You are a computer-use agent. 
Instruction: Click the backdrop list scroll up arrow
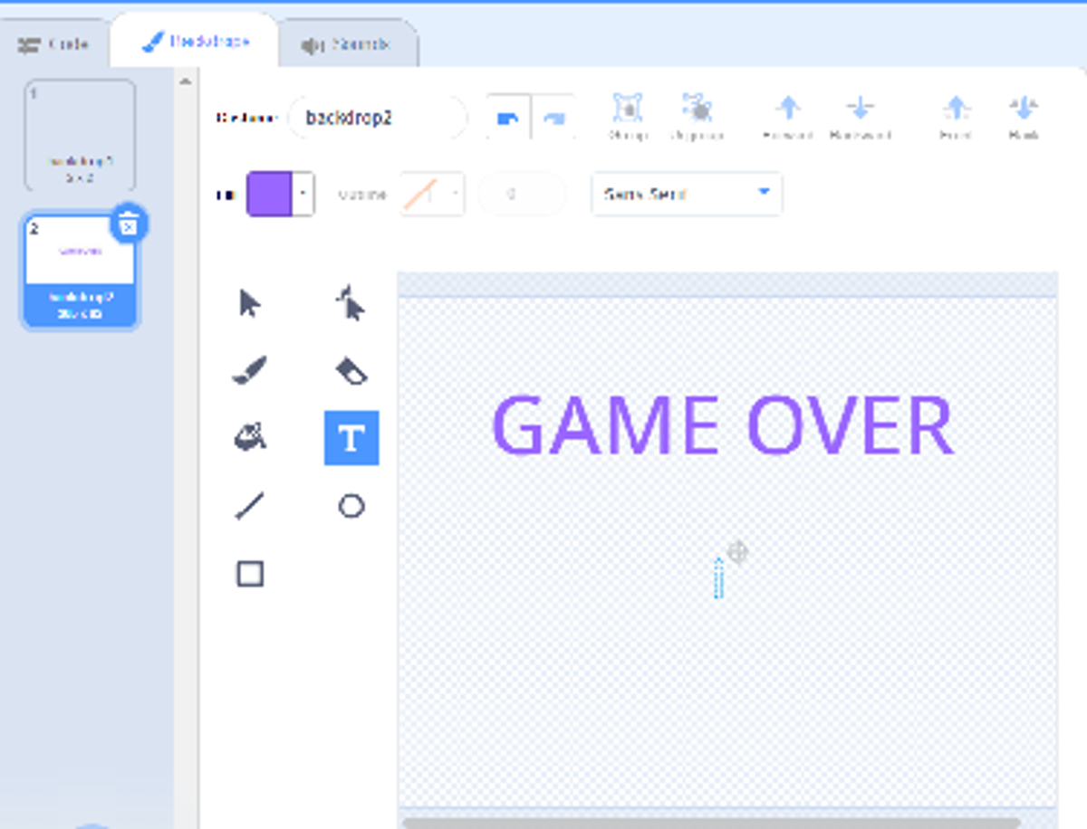click(x=185, y=81)
